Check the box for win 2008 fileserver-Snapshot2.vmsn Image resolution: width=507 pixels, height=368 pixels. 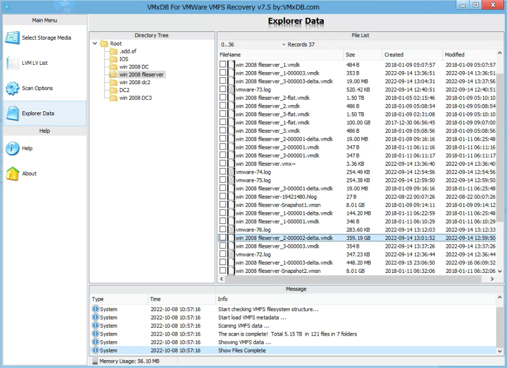[x=223, y=270]
